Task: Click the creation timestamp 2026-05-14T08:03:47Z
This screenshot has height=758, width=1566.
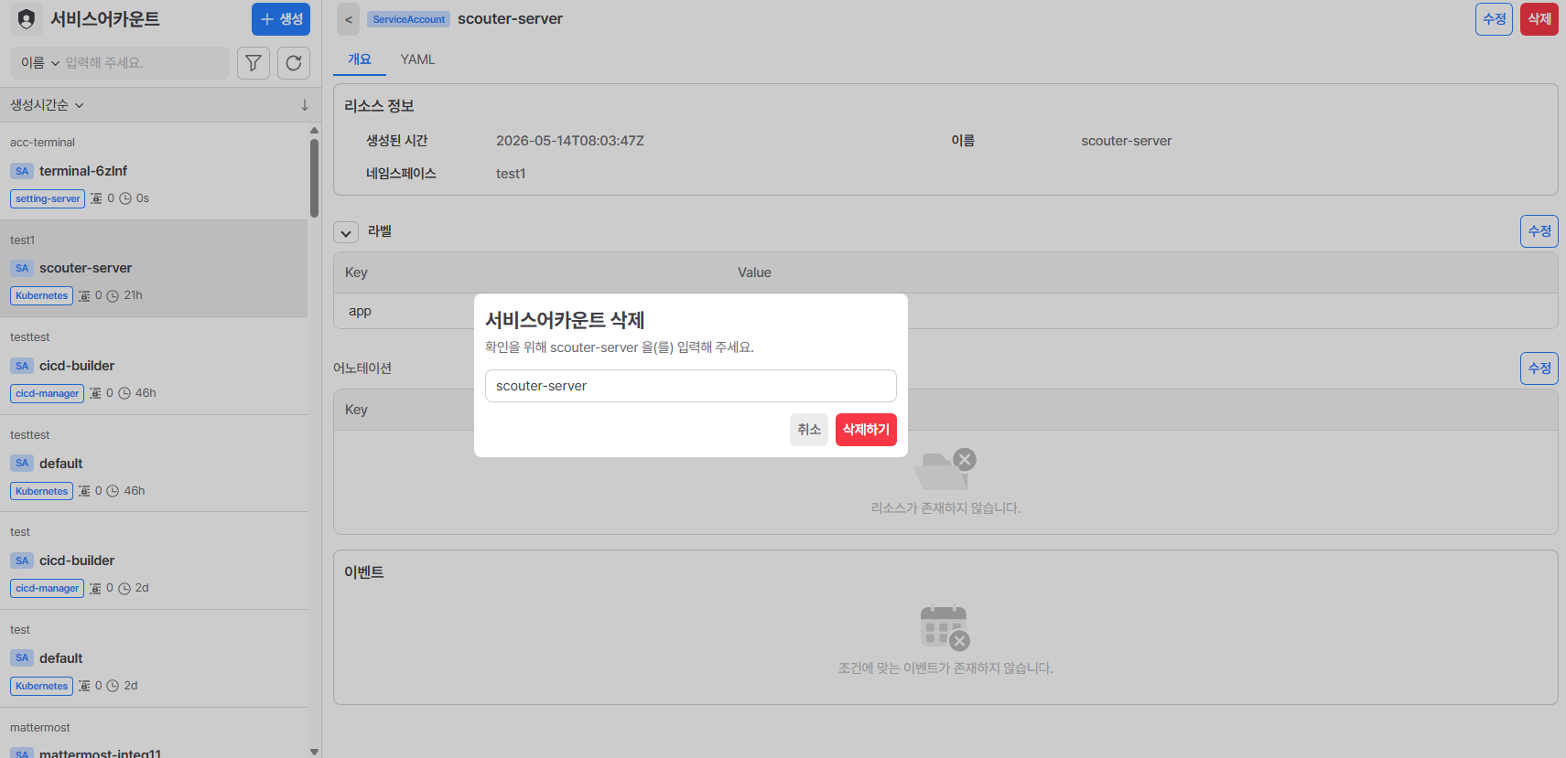Action: tap(570, 141)
